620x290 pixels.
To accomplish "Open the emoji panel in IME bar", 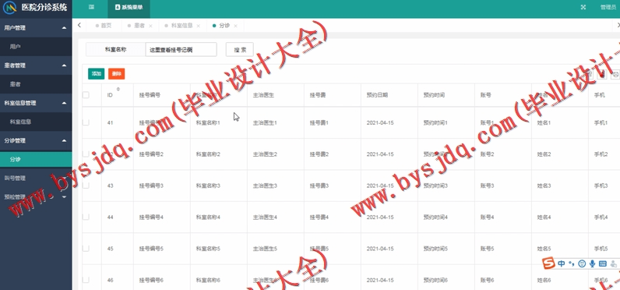I will (582, 263).
